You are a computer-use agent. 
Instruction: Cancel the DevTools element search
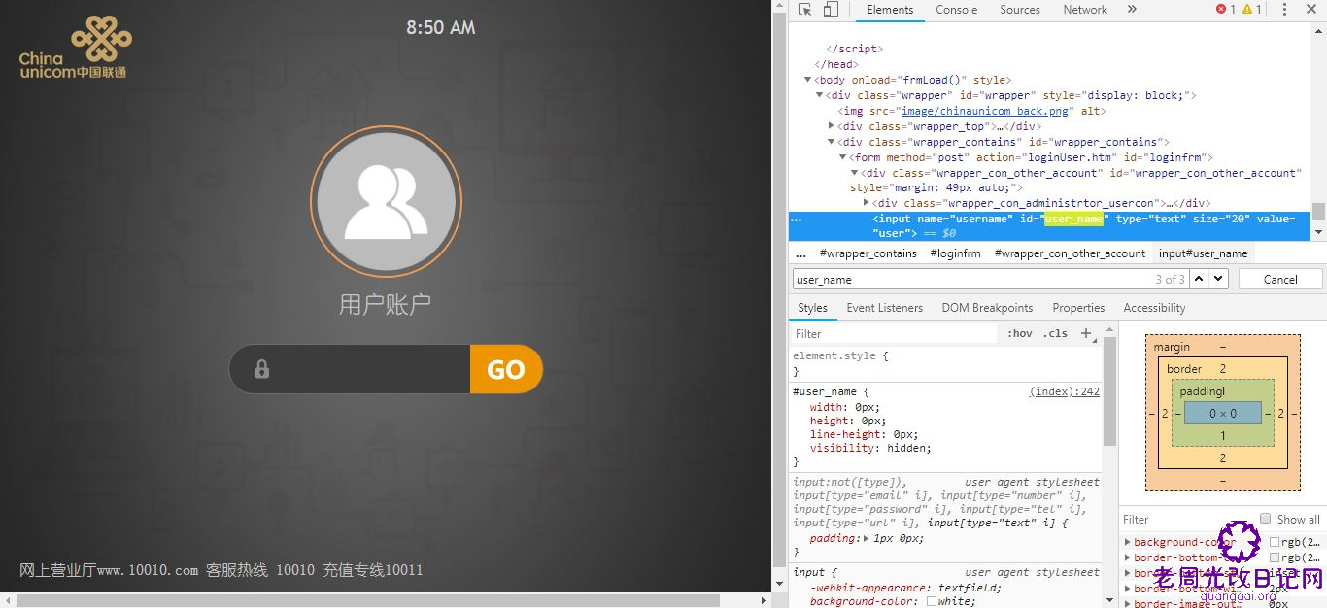point(1280,279)
